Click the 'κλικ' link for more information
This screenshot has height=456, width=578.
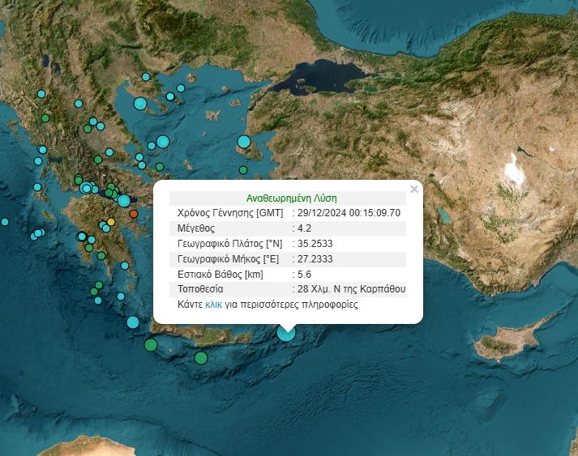pos(214,305)
